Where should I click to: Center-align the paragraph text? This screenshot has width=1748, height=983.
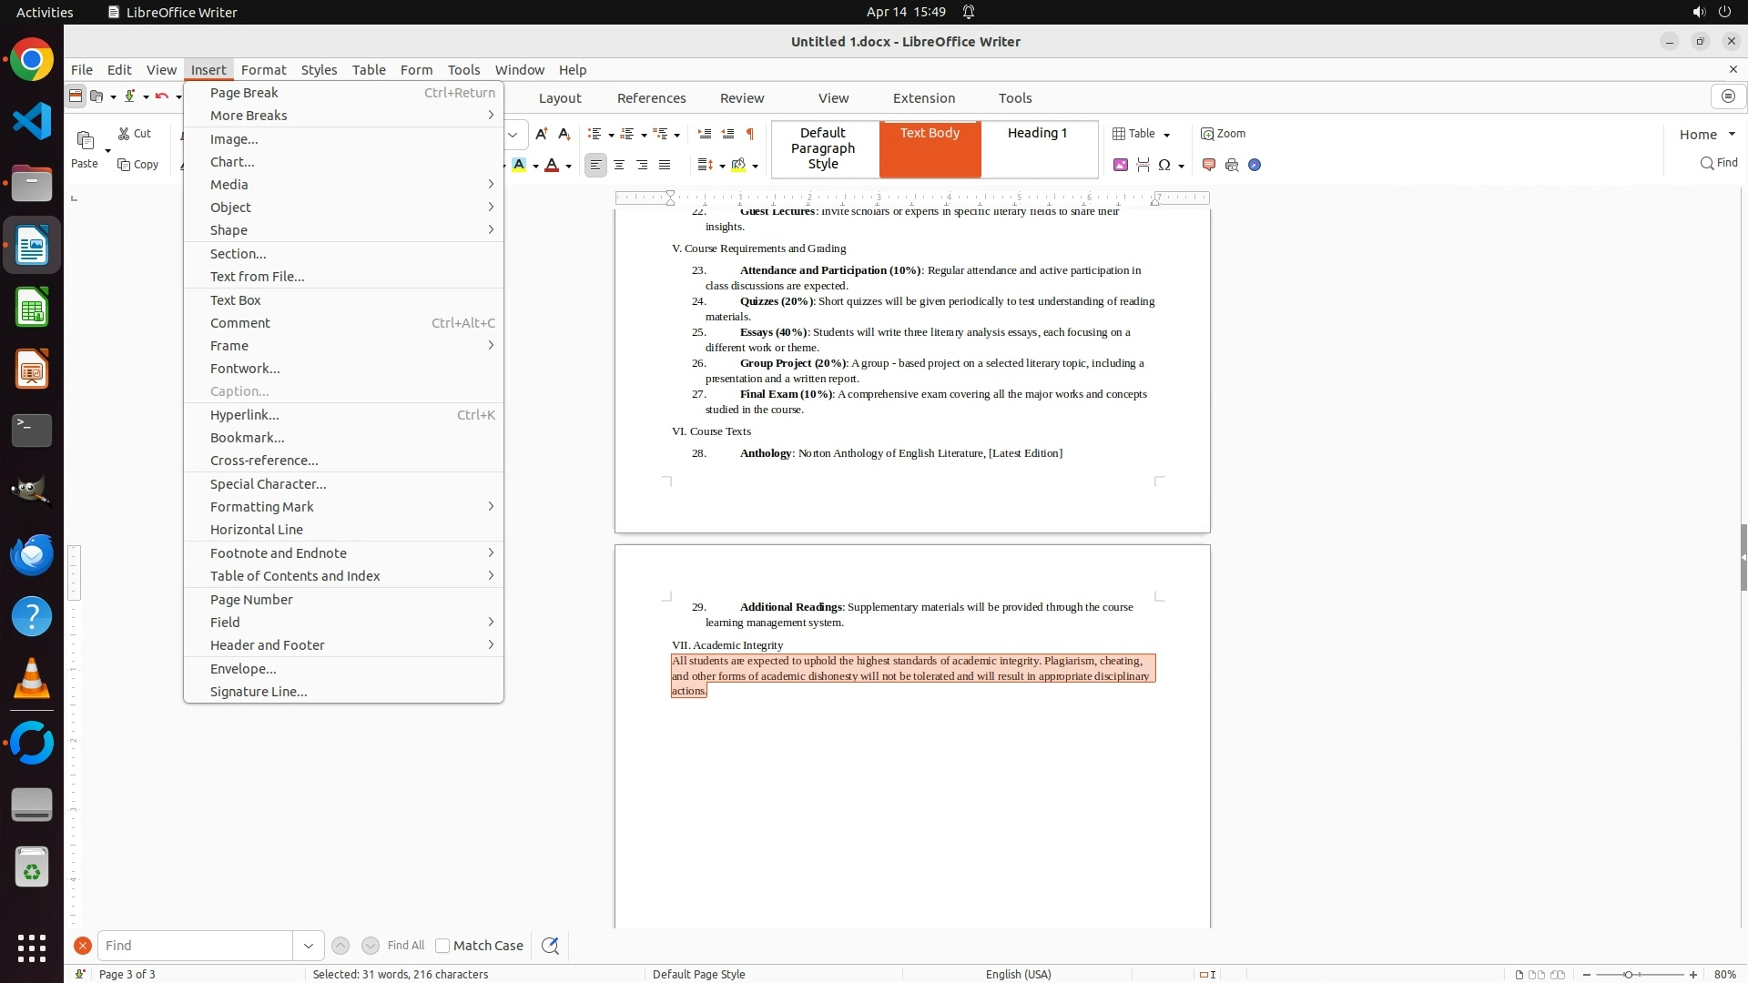619,165
